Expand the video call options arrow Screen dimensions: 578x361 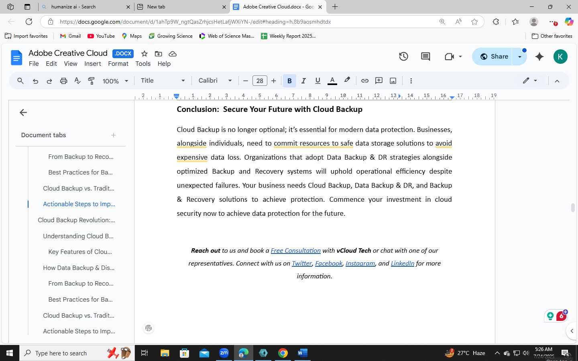[x=460, y=57]
